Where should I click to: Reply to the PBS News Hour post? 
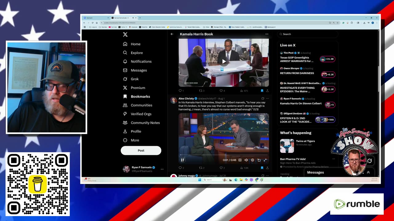pos(181,91)
